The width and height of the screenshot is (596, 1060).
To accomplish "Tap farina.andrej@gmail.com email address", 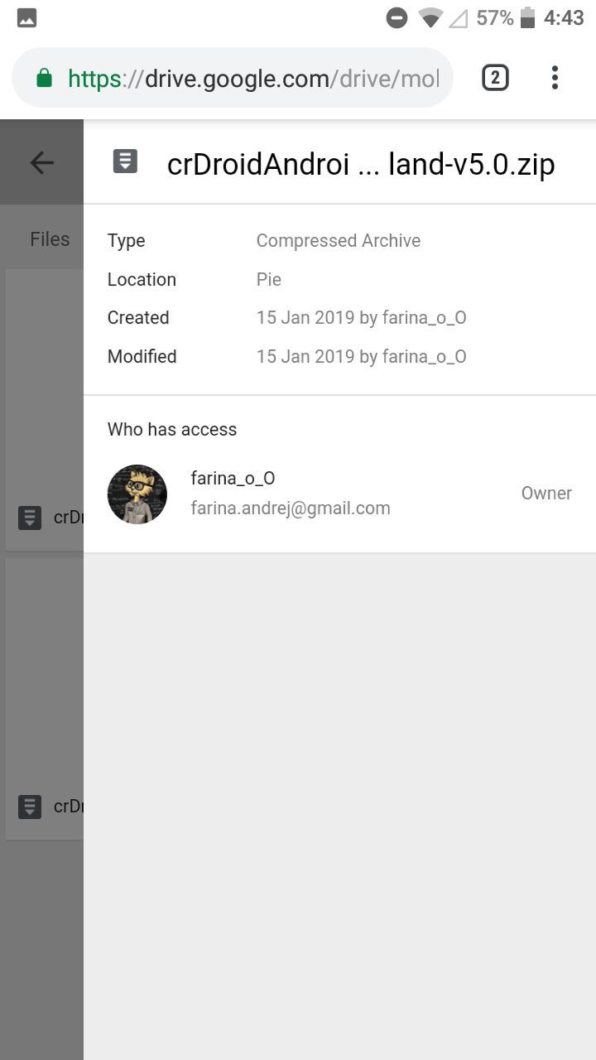I will pos(291,508).
